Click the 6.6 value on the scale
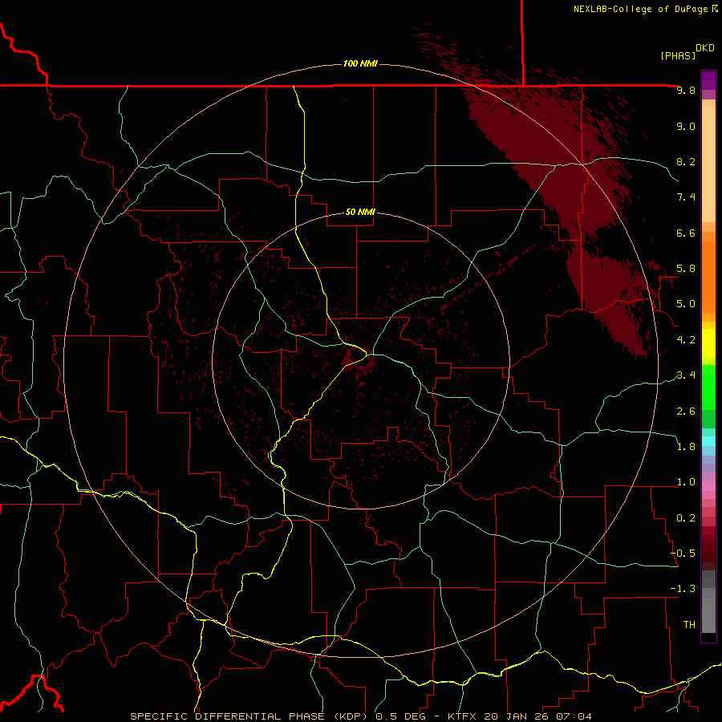The width and height of the screenshot is (722, 722). pyautogui.click(x=686, y=233)
